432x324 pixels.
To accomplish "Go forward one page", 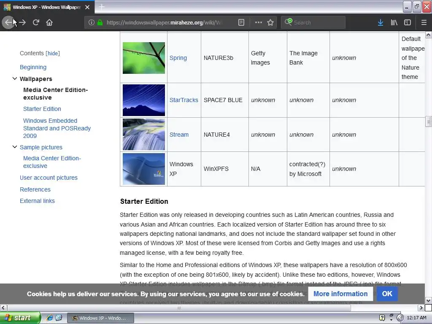I will tap(23, 22).
